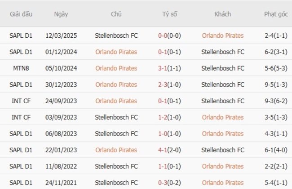
Task: Click the Giải đấu column header
Action: coord(21,14)
